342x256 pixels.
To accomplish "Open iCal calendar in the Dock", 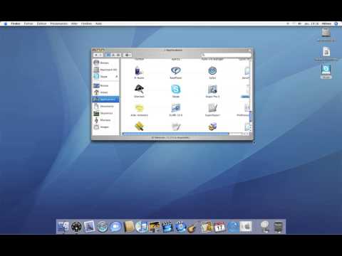I will (x=219, y=227).
